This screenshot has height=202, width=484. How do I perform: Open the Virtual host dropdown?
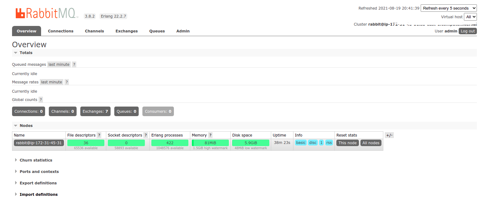tap(470, 17)
